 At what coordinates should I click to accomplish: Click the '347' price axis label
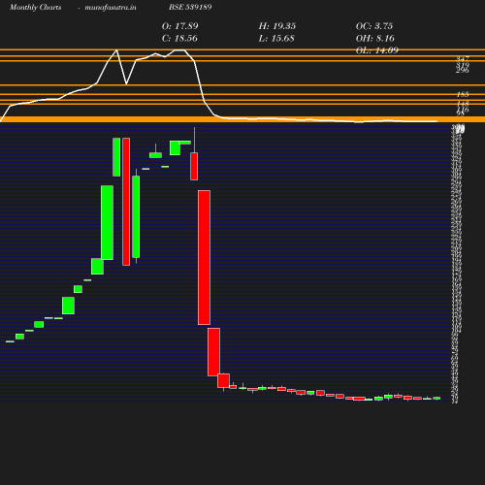463,59
